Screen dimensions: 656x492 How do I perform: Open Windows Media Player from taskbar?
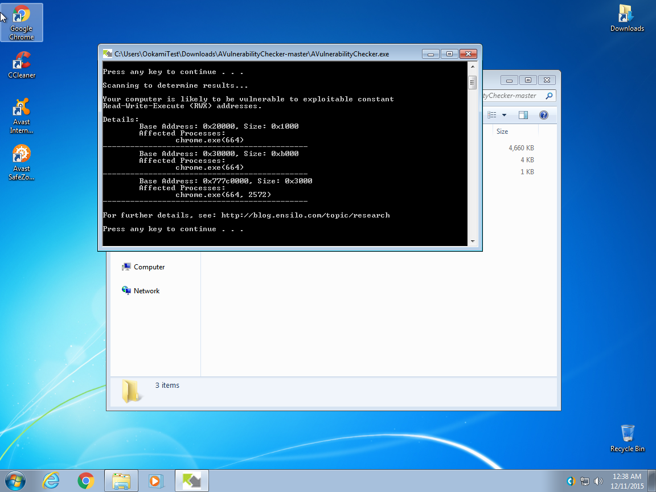pos(154,481)
